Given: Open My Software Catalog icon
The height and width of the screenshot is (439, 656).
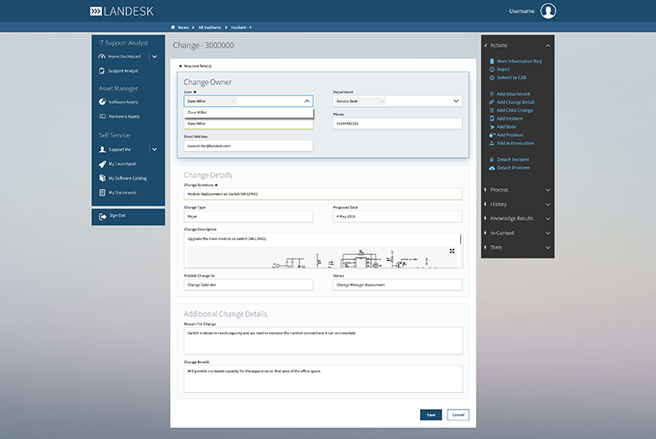Looking at the screenshot, I should [102, 178].
